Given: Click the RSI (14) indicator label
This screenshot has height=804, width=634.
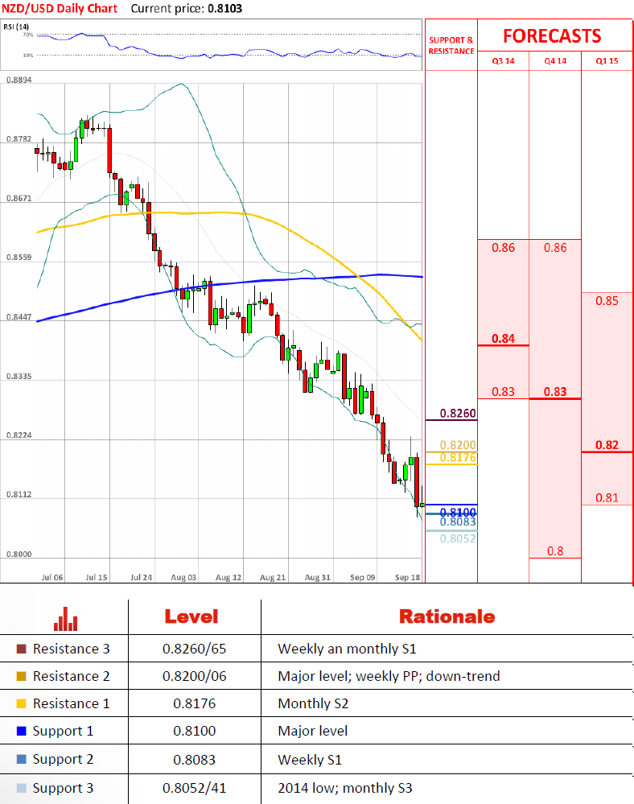Looking at the screenshot, I should [16, 27].
